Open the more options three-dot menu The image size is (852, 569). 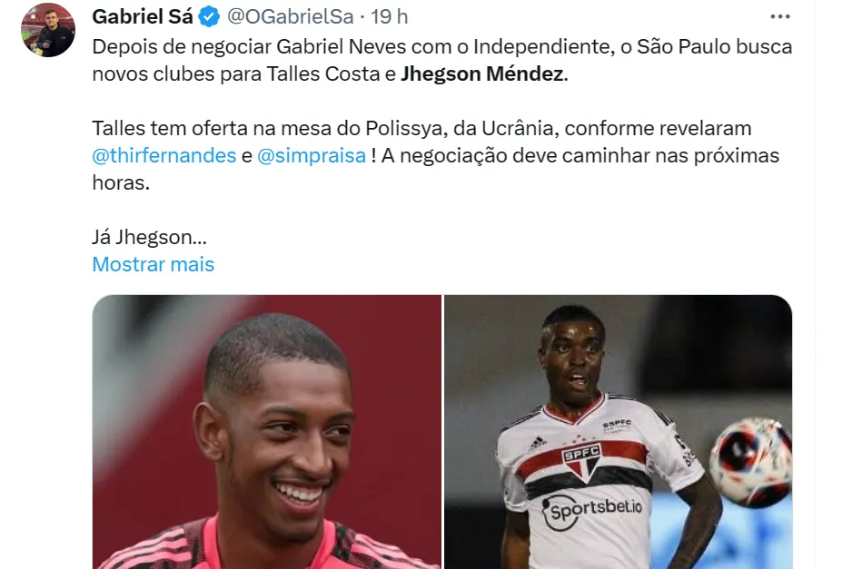(779, 17)
